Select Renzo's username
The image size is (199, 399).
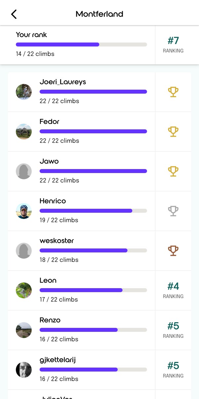pyautogui.click(x=50, y=320)
